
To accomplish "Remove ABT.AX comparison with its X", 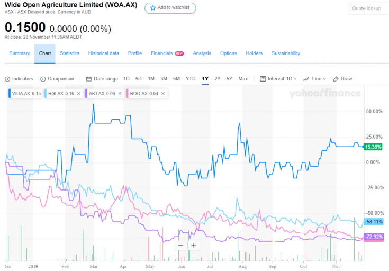I will 120,94.
